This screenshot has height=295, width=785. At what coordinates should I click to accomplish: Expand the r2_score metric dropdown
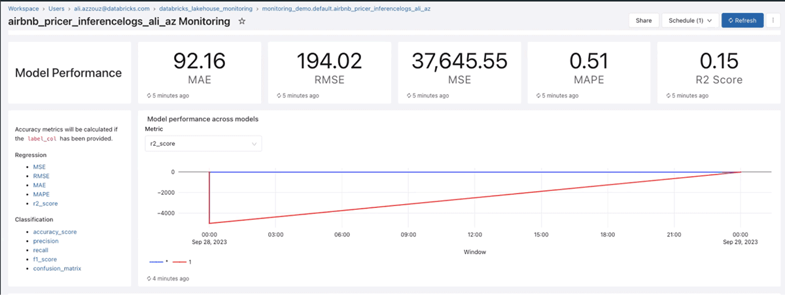pos(203,143)
